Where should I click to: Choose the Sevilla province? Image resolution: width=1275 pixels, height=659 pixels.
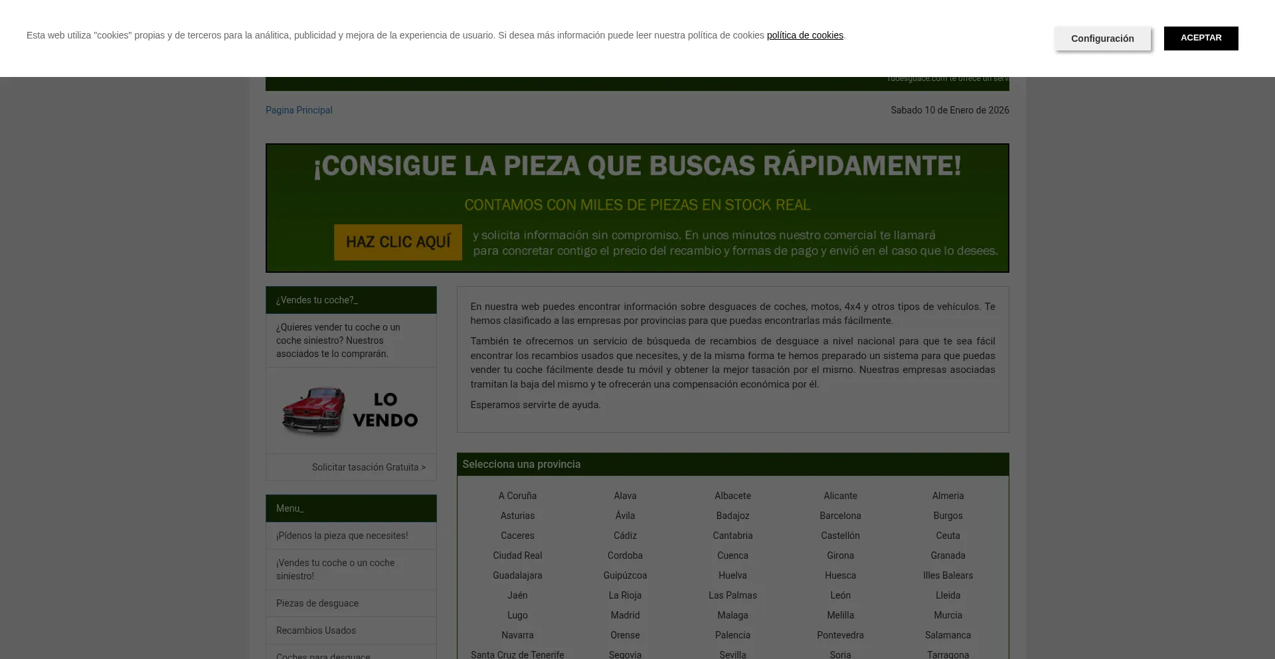tap(732, 654)
